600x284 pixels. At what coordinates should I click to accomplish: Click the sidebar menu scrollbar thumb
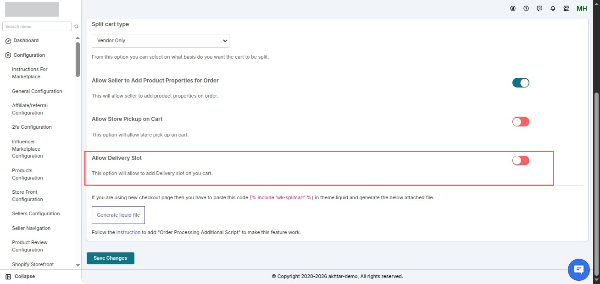click(x=78, y=59)
